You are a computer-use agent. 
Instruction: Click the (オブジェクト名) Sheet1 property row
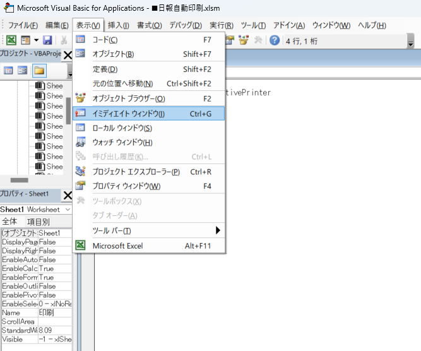(x=37, y=233)
